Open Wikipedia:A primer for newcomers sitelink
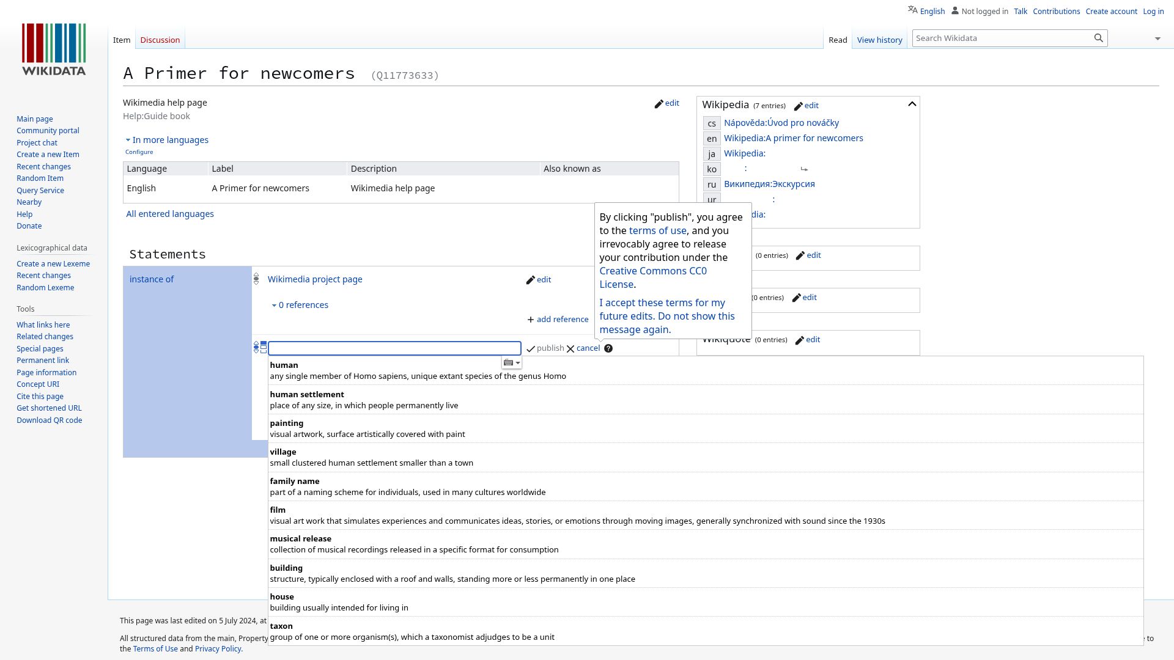Image resolution: width=1174 pixels, height=660 pixels. [793, 138]
